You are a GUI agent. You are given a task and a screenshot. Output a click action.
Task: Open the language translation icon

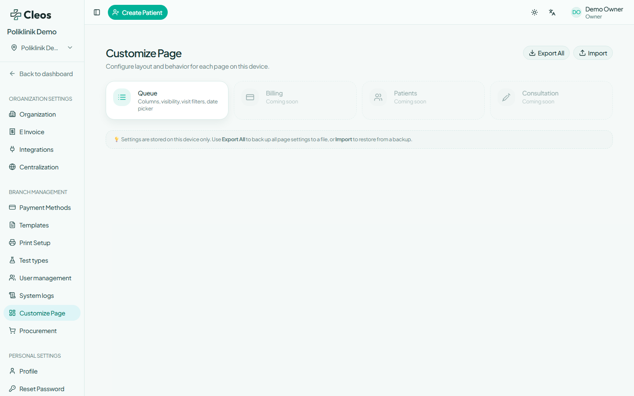tap(552, 12)
